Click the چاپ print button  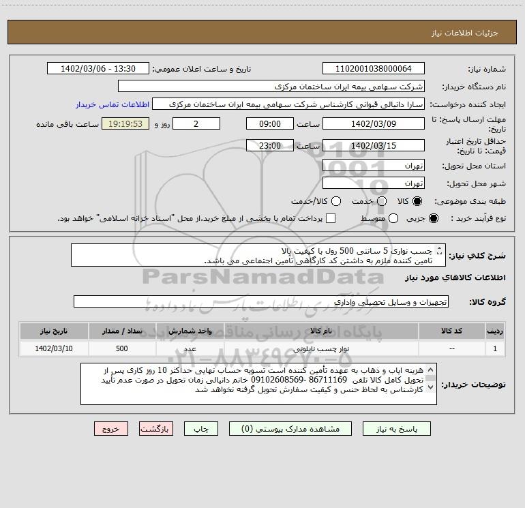pos(201,429)
